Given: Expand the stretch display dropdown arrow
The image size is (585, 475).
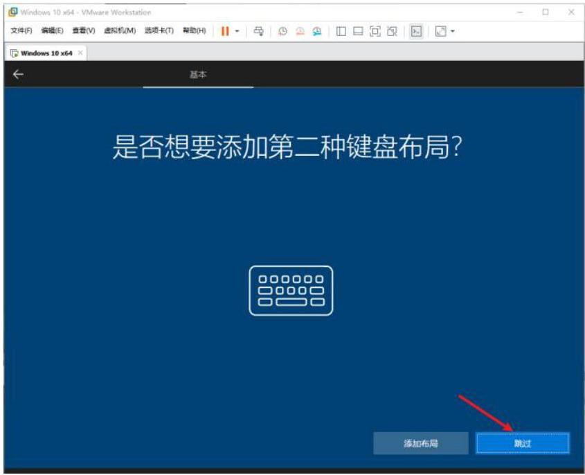Looking at the screenshot, I should click(453, 31).
